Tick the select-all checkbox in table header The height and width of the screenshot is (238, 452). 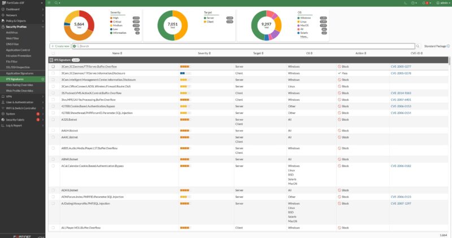(x=53, y=53)
